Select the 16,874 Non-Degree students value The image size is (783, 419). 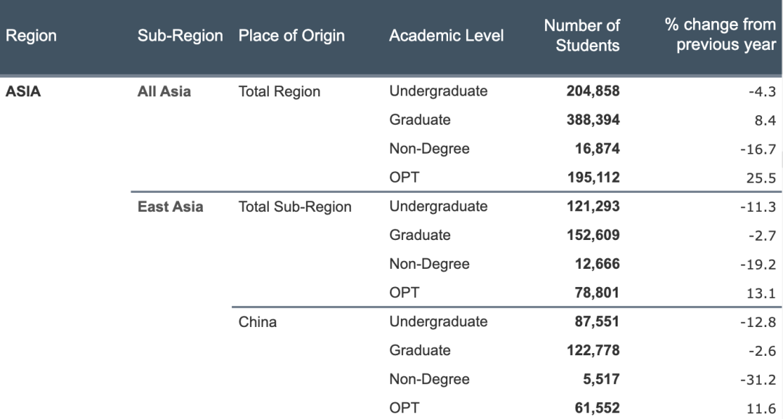point(597,149)
